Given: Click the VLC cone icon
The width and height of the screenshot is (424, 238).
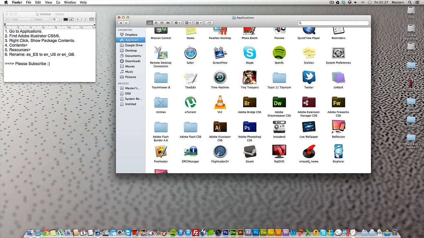Looking at the screenshot, I should pyautogui.click(x=220, y=102).
